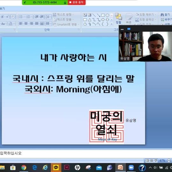Toggle center text alignment
The height and width of the screenshot is (172, 172).
(x=26, y=23)
